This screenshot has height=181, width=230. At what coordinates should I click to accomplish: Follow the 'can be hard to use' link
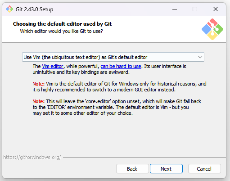pyautogui.click(x=121, y=66)
